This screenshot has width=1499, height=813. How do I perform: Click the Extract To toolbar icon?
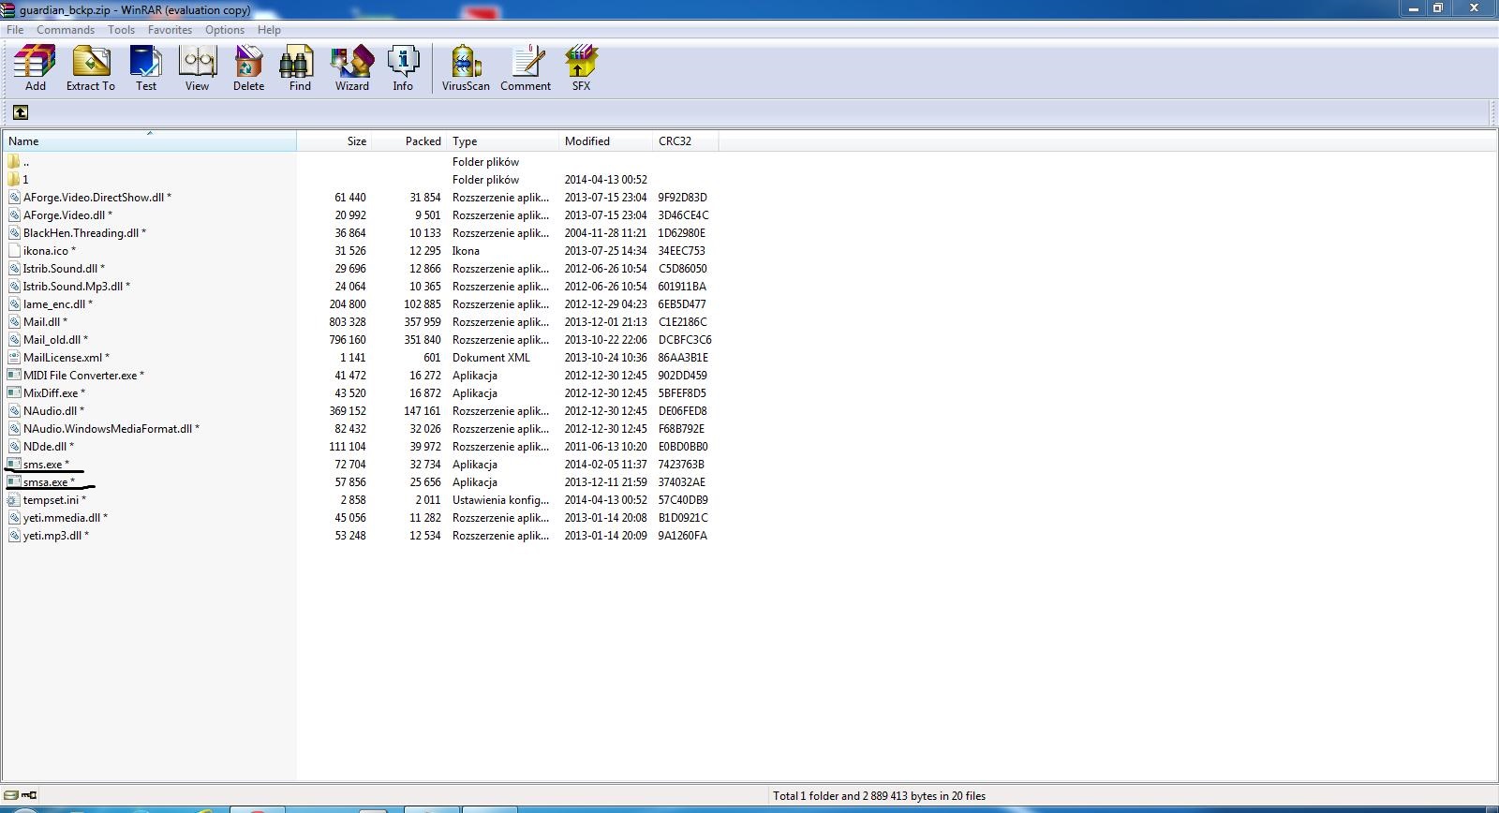[91, 68]
